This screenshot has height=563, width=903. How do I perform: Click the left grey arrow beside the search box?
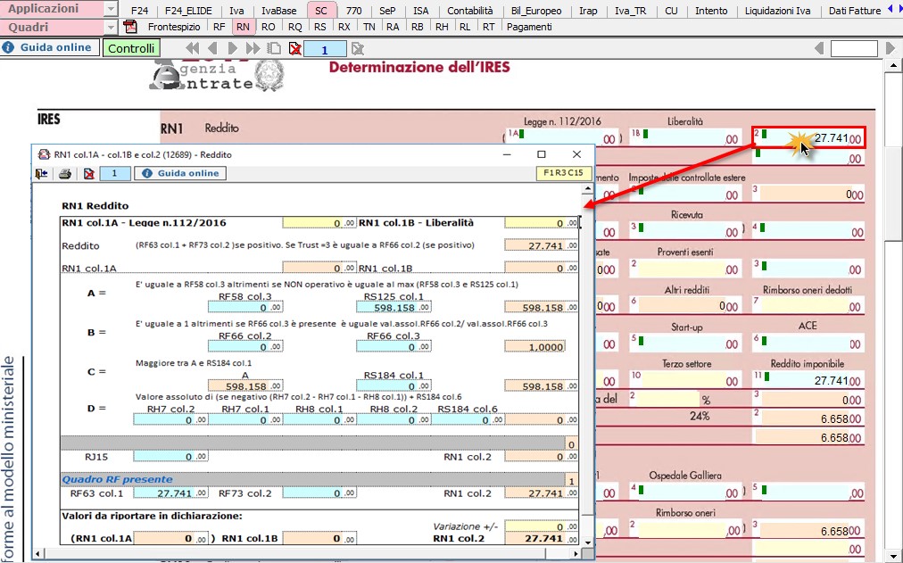[x=819, y=48]
